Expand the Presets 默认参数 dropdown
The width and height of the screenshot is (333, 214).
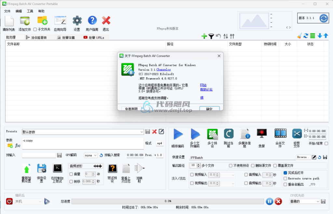point(142,132)
